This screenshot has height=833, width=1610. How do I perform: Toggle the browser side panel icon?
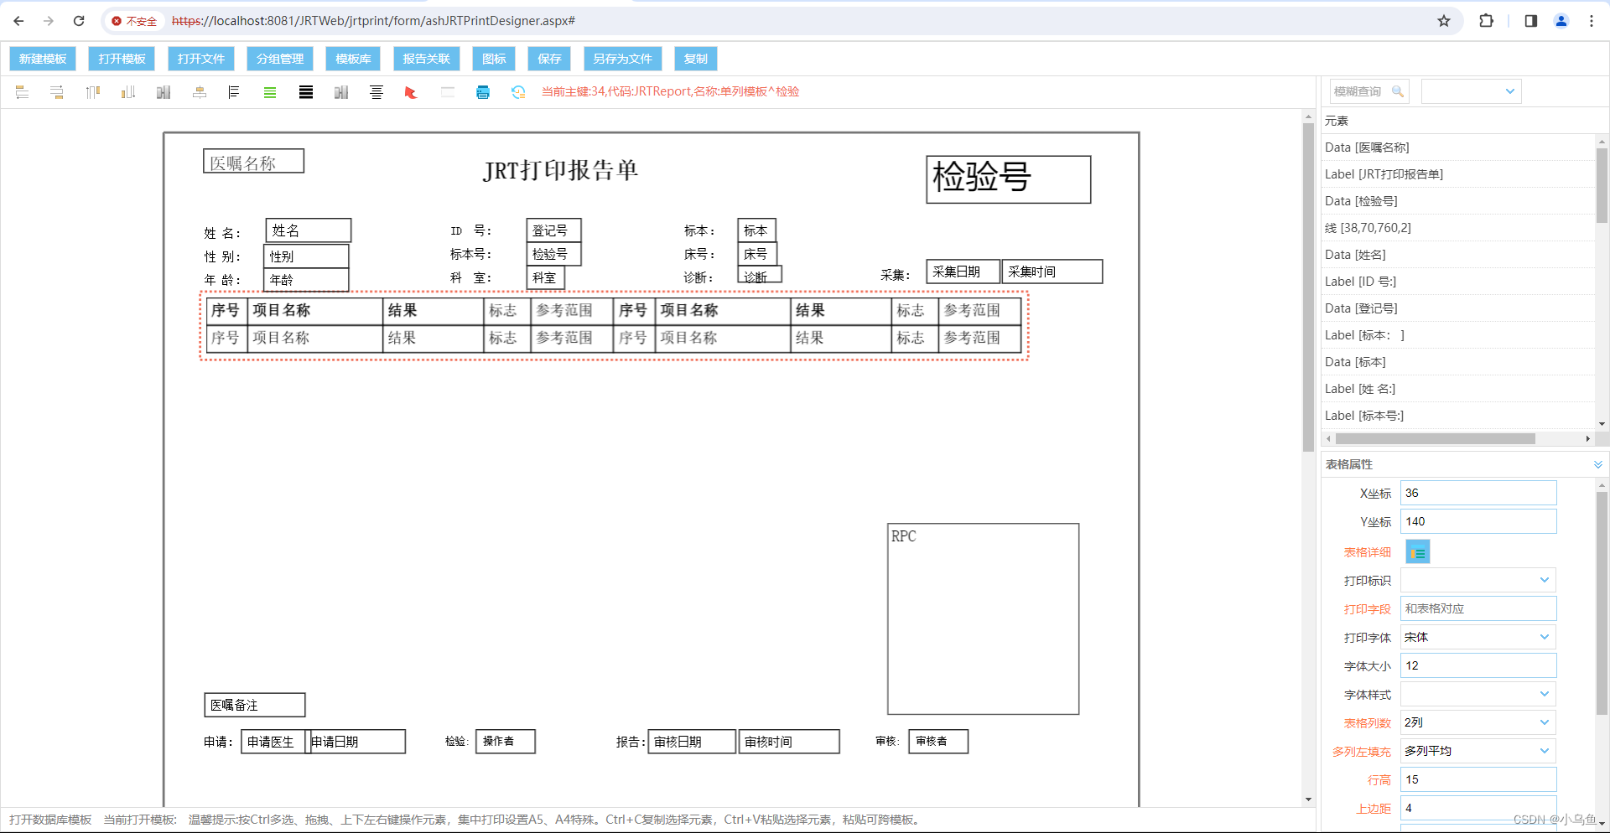tap(1531, 21)
